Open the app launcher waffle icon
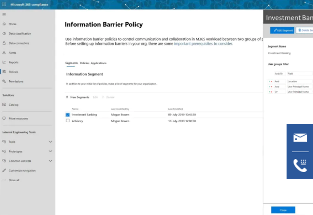The image size is (313, 215). pyautogui.click(x=4, y=4)
